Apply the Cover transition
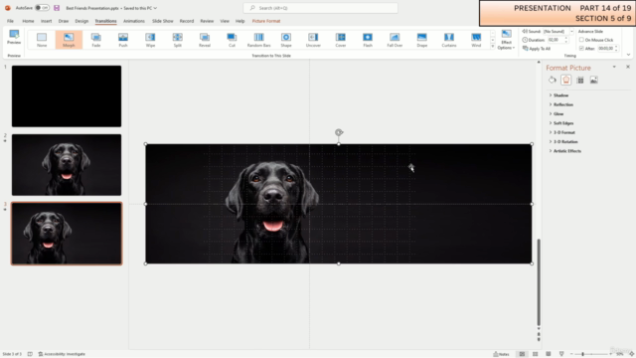The width and height of the screenshot is (636, 358). pyautogui.click(x=341, y=40)
